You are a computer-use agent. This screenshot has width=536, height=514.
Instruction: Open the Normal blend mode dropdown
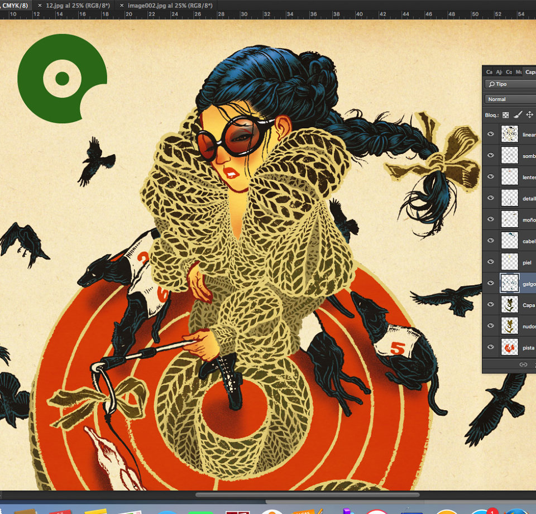[510, 99]
